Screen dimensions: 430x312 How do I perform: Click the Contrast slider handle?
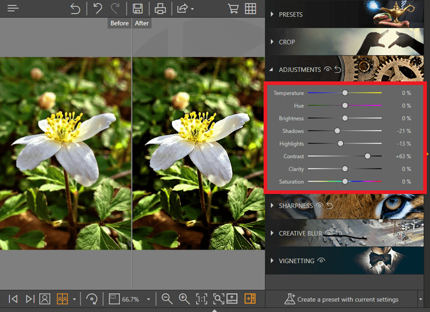tap(367, 156)
